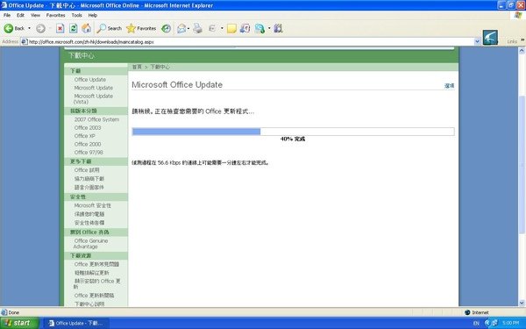The height and width of the screenshot is (329, 526).
Task: Open the Back history dropdown arrow
Action: pos(29,29)
